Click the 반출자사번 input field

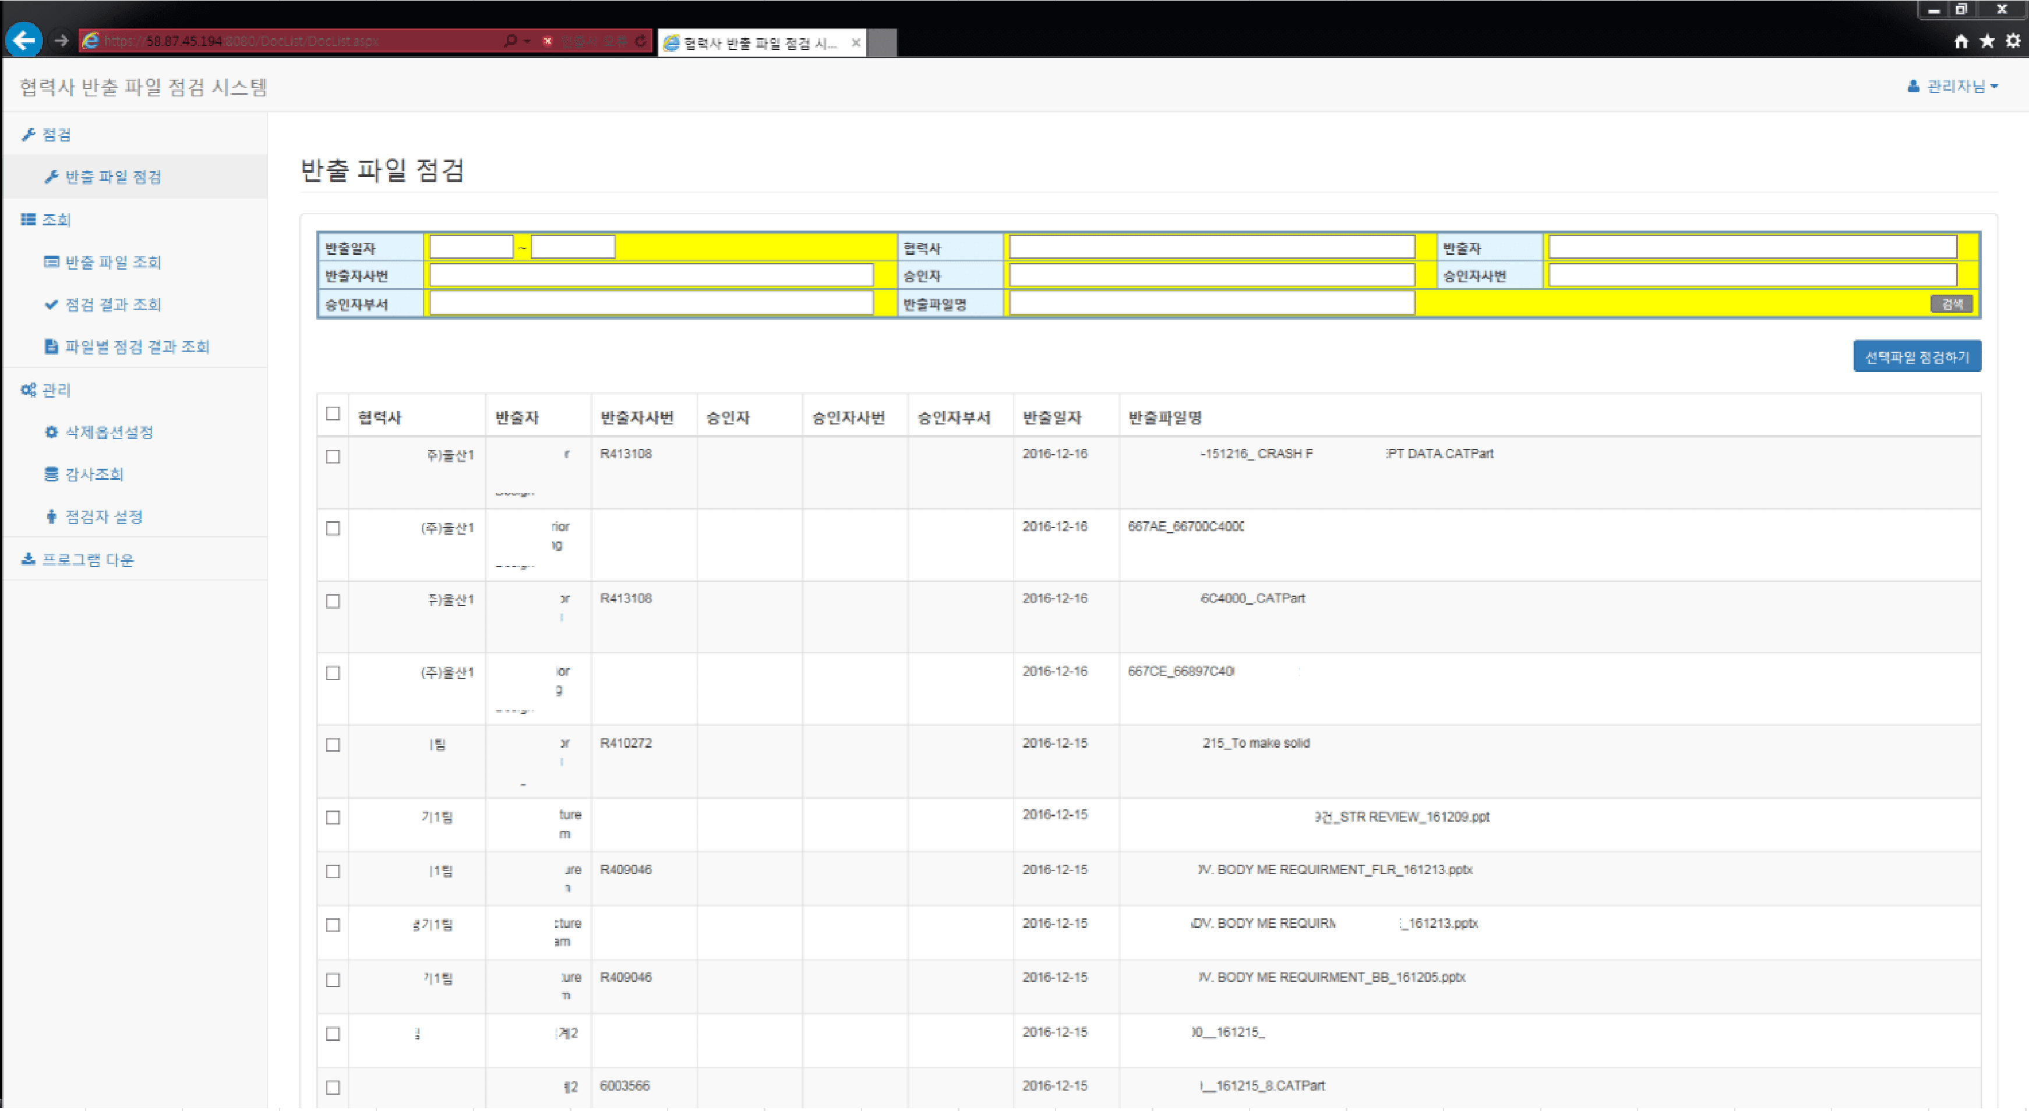(651, 275)
